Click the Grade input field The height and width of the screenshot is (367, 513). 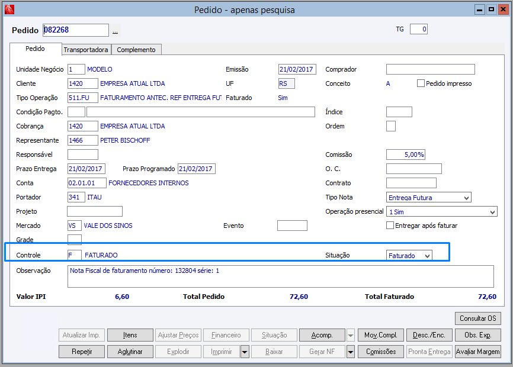[75, 240]
